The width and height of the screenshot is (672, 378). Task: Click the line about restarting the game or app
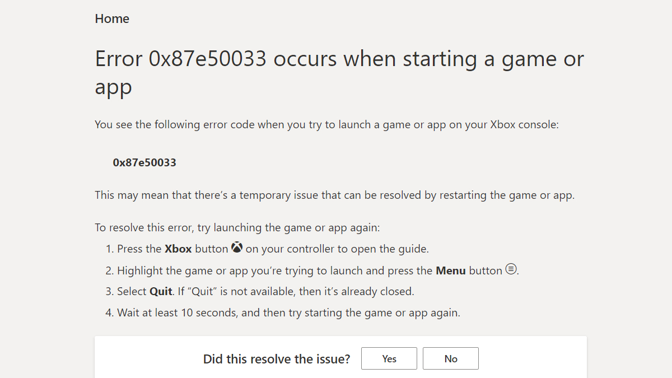click(334, 195)
